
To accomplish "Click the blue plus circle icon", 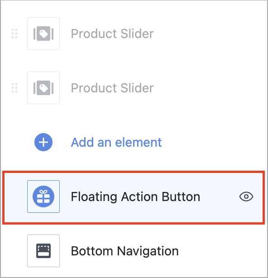I will pos(43,142).
